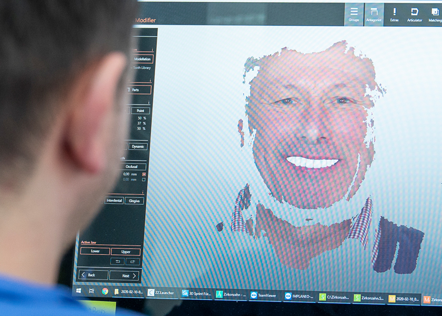
Task: Open the Windows Start menu
Action: 78,290
